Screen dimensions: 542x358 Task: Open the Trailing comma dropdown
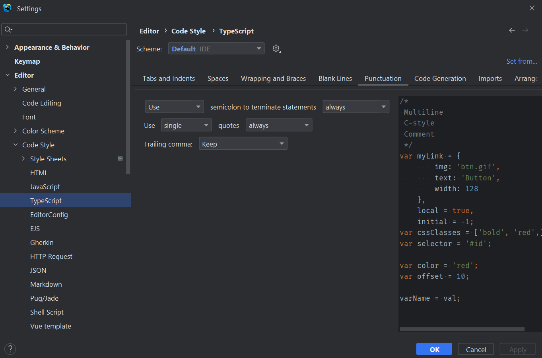(x=243, y=144)
